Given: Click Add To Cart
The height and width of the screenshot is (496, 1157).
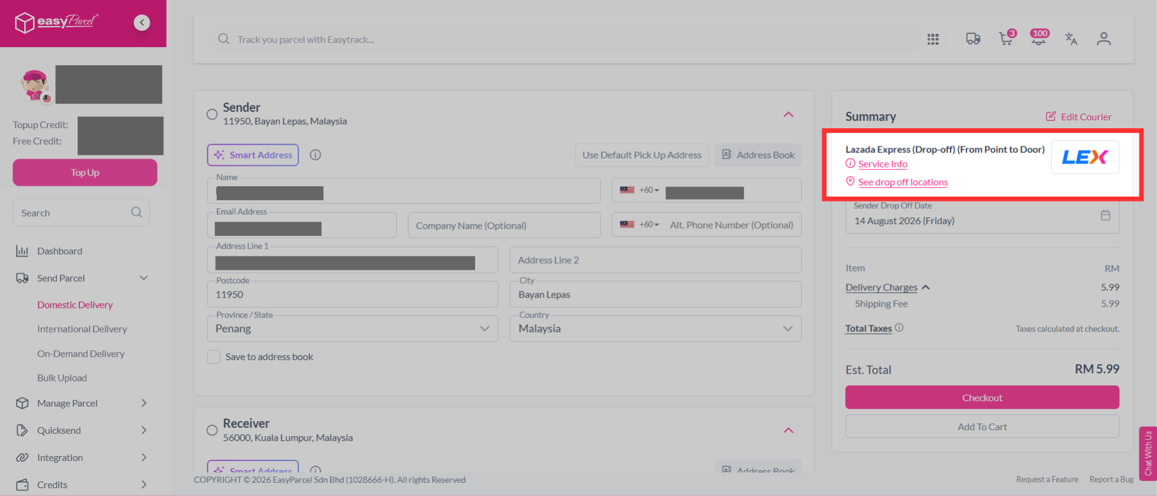Looking at the screenshot, I should [982, 426].
